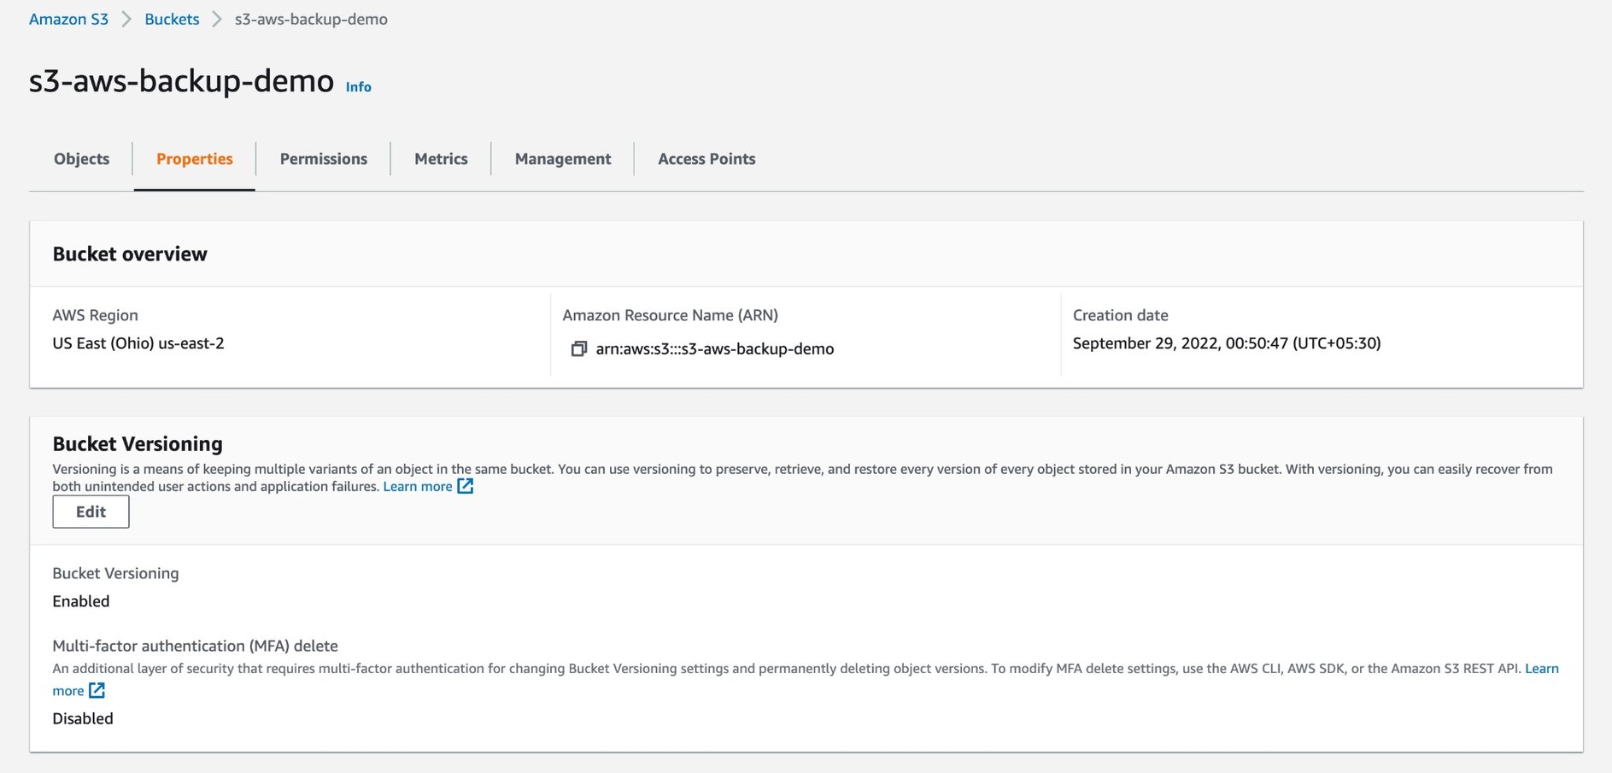The height and width of the screenshot is (773, 1612).
Task: Open Learn more link about versioning
Action: [x=417, y=486]
